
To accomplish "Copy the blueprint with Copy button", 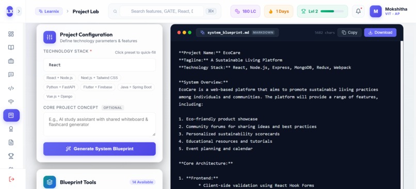I will (349, 32).
